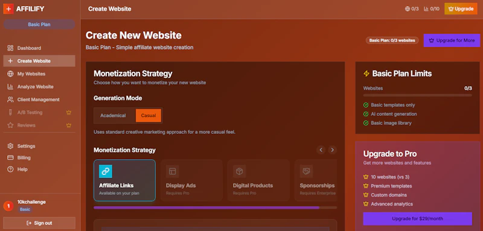Click the AFFILIFY plus logo icon

point(8,9)
